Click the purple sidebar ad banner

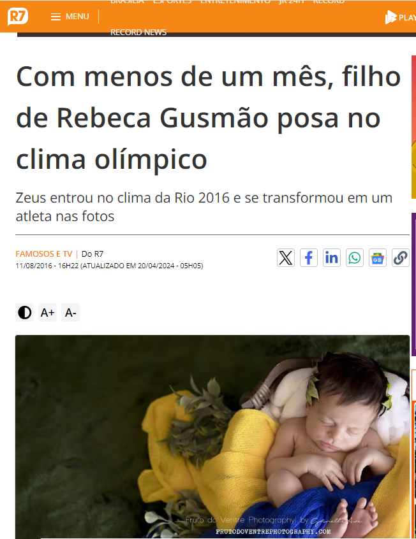pos(413,285)
